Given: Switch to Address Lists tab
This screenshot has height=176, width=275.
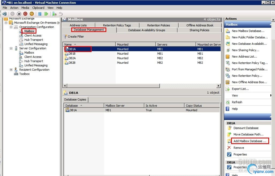Looking at the screenshot, I should click(x=78, y=25).
